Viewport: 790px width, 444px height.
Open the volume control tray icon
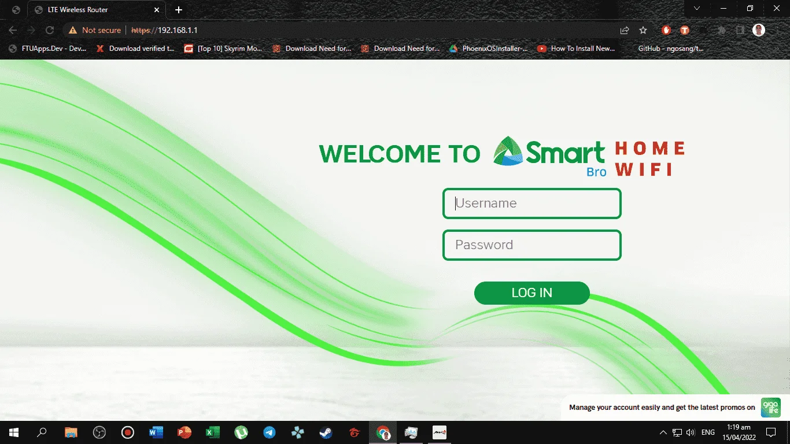(x=691, y=432)
